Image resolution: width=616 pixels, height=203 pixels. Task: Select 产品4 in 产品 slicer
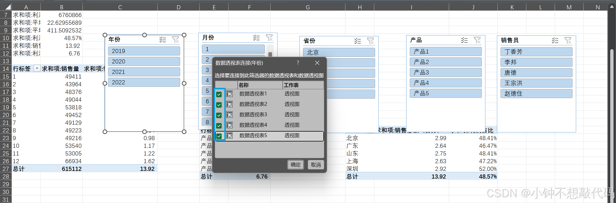[446, 83]
